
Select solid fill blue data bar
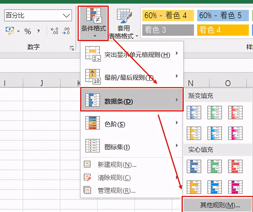point(194,166)
